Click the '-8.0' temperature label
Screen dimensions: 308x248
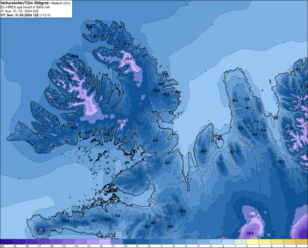tap(94, 221)
